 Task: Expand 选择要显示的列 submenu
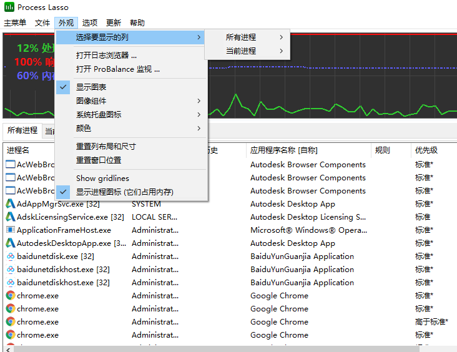pos(130,37)
